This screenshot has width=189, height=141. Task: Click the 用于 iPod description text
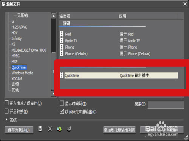point(127,34)
